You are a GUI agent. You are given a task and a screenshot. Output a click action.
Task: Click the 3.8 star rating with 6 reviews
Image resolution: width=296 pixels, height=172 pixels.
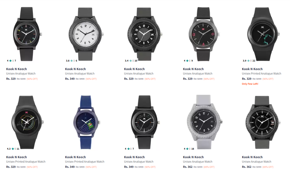point(71,61)
